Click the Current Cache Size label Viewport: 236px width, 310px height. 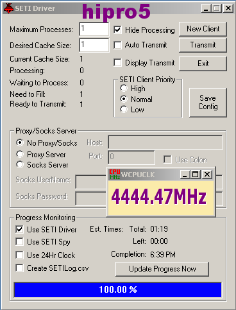[x=40, y=59]
